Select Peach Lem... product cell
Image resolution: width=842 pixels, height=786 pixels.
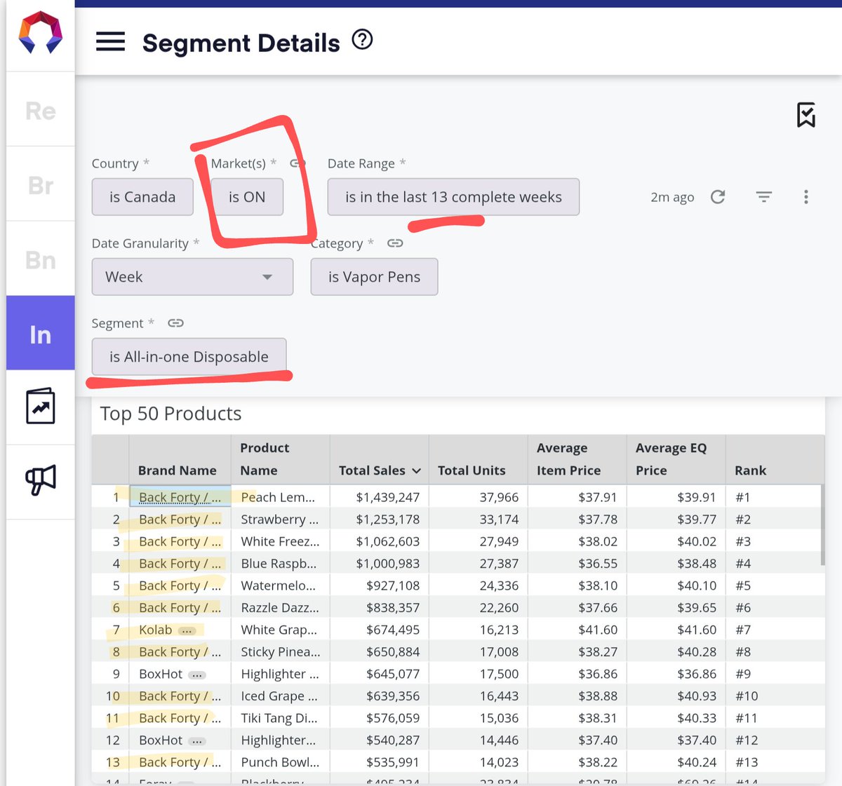(x=280, y=497)
